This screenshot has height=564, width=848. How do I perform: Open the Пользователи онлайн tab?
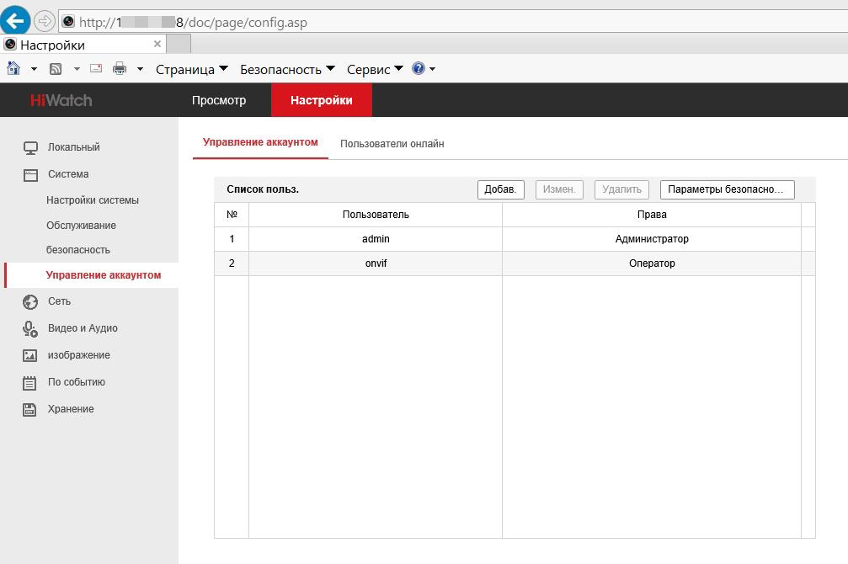pyautogui.click(x=392, y=144)
